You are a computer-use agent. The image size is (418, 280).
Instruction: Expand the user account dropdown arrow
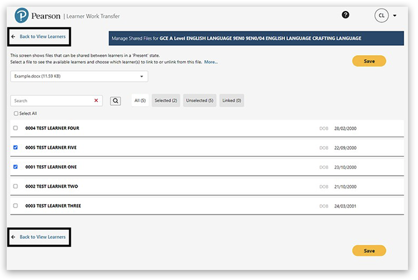click(395, 16)
